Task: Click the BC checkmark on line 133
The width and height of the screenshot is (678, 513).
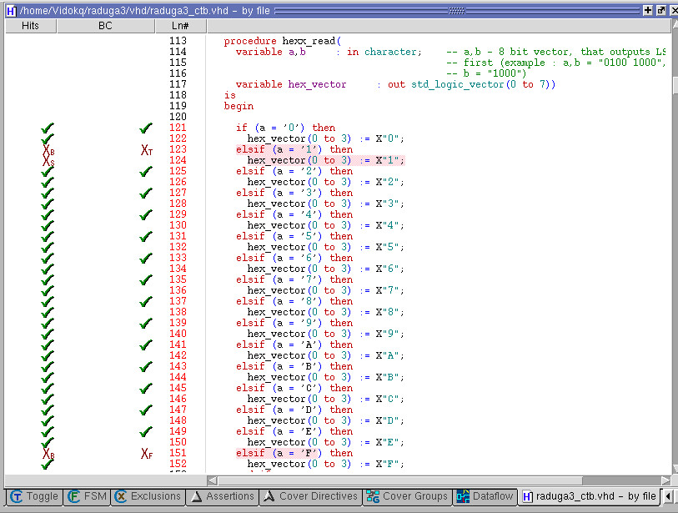Action: click(x=146, y=258)
